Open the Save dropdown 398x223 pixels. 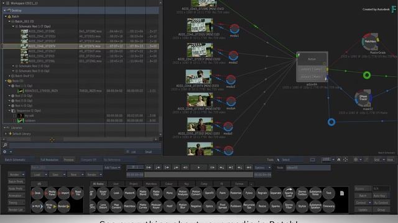click(x=57, y=175)
